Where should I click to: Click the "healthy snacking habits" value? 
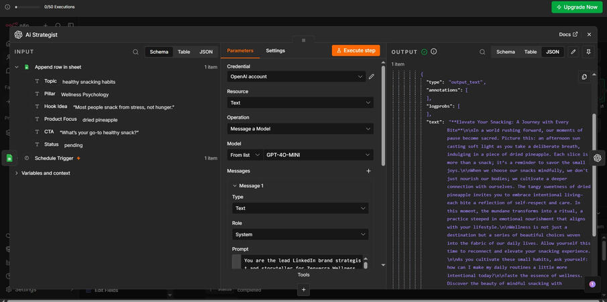tap(89, 82)
